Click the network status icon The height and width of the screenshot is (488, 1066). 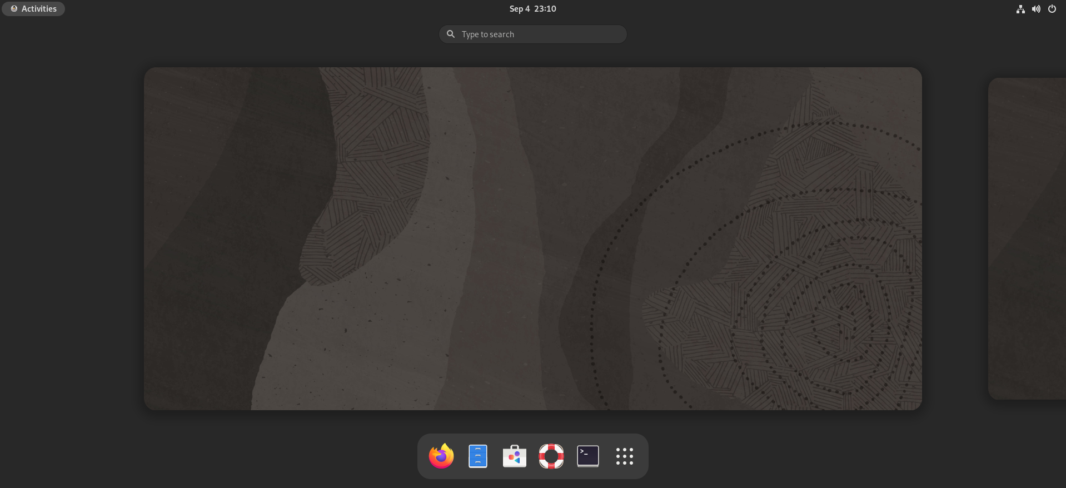1020,9
